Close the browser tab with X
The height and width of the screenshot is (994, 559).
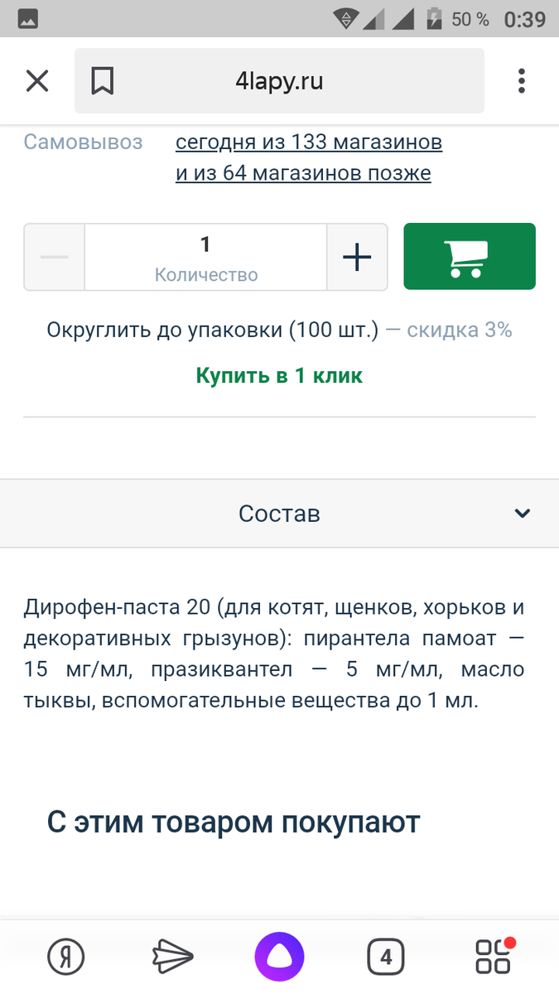pos(37,81)
